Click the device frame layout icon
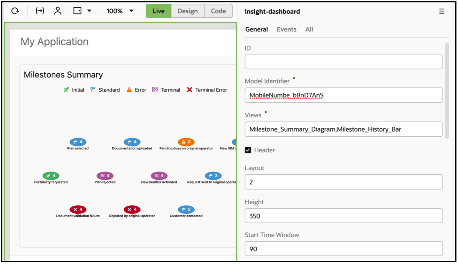Image resolution: width=458 pixels, height=264 pixels. pyautogui.click(x=77, y=11)
